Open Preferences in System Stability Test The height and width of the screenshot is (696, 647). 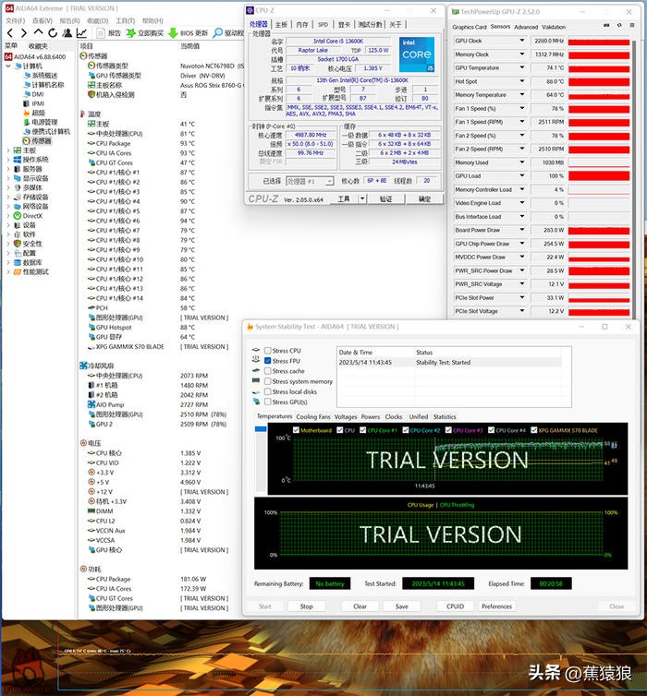(x=497, y=606)
